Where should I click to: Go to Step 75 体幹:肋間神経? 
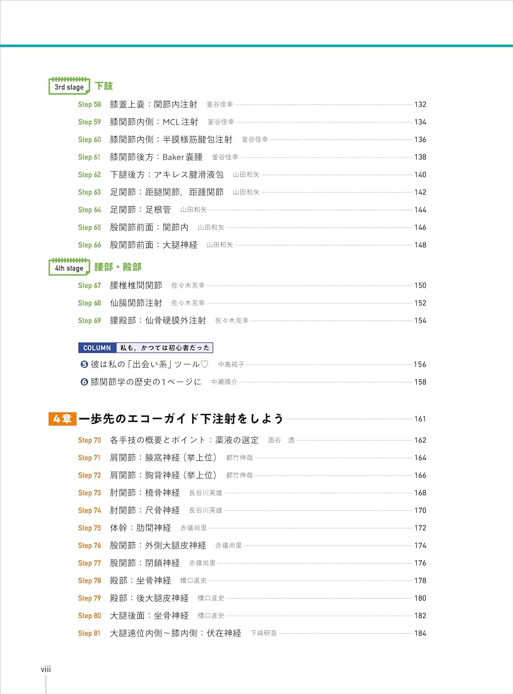pos(140,528)
